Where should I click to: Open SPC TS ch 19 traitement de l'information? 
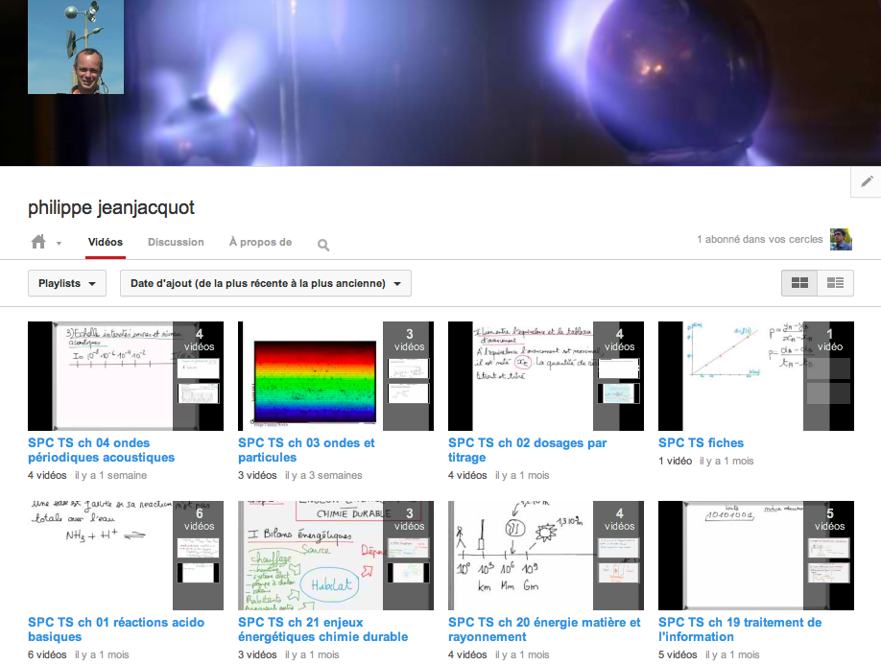740,629
